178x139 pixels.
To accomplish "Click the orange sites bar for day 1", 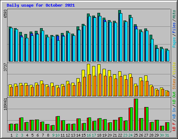I will pos(11,91).
